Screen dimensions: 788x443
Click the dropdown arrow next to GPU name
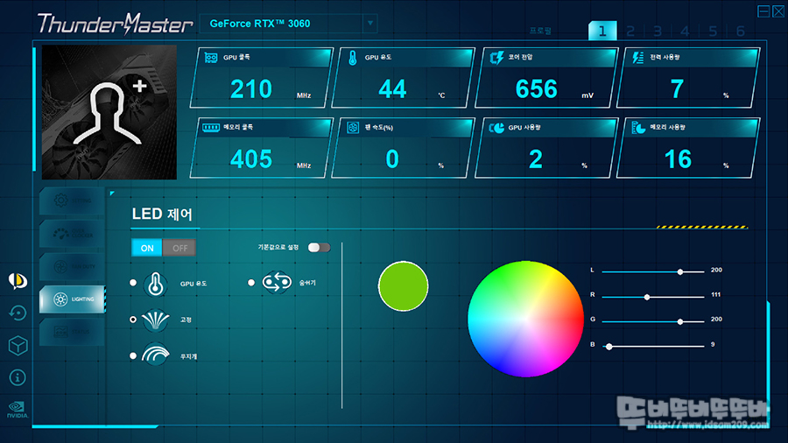370,24
